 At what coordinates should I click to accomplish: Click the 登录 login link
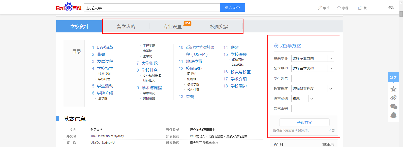coord(391,8)
